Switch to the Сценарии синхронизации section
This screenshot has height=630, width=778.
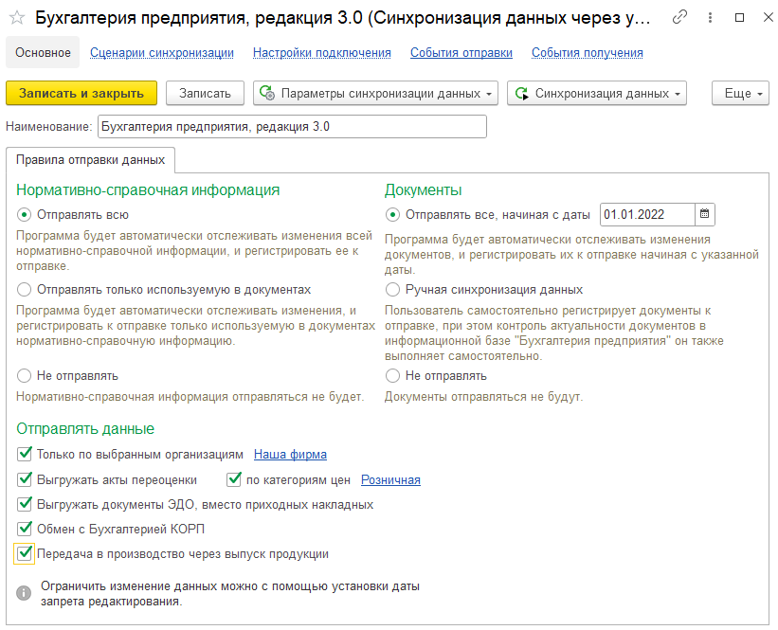point(162,53)
